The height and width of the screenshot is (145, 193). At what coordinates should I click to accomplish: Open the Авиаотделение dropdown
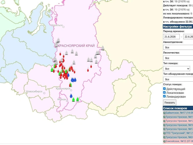tap(178, 47)
